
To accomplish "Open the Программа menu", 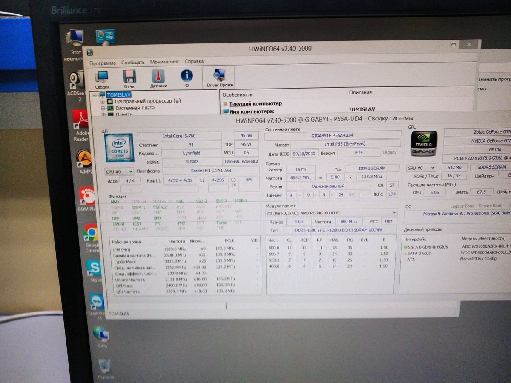I will tap(102, 63).
